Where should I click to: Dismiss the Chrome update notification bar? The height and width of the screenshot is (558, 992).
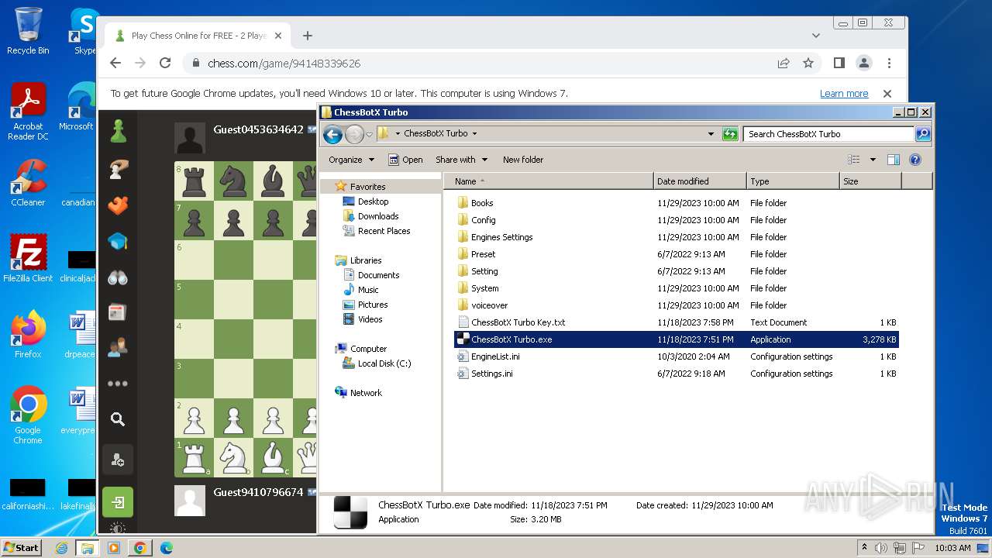887,94
